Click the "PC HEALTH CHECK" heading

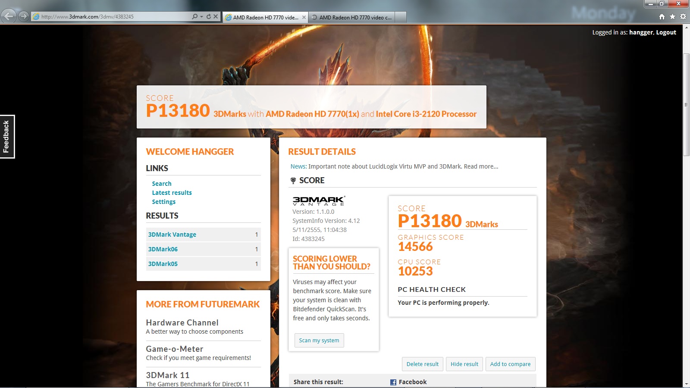pos(432,290)
